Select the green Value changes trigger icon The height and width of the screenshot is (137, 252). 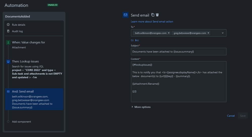coord(8,42)
